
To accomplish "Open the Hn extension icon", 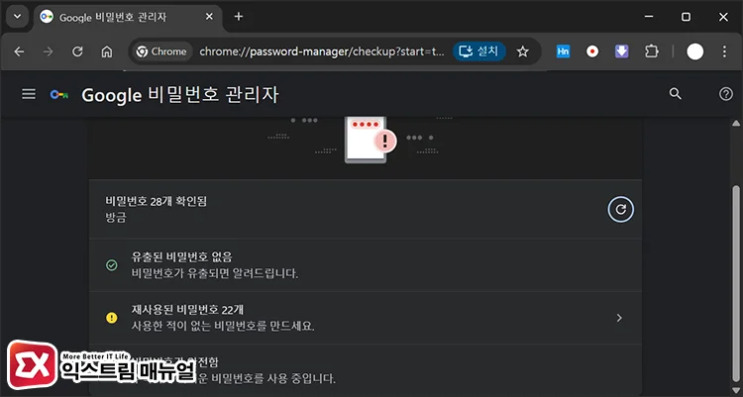I will (563, 51).
